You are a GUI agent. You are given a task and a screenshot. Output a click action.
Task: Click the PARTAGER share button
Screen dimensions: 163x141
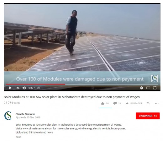[134, 103]
